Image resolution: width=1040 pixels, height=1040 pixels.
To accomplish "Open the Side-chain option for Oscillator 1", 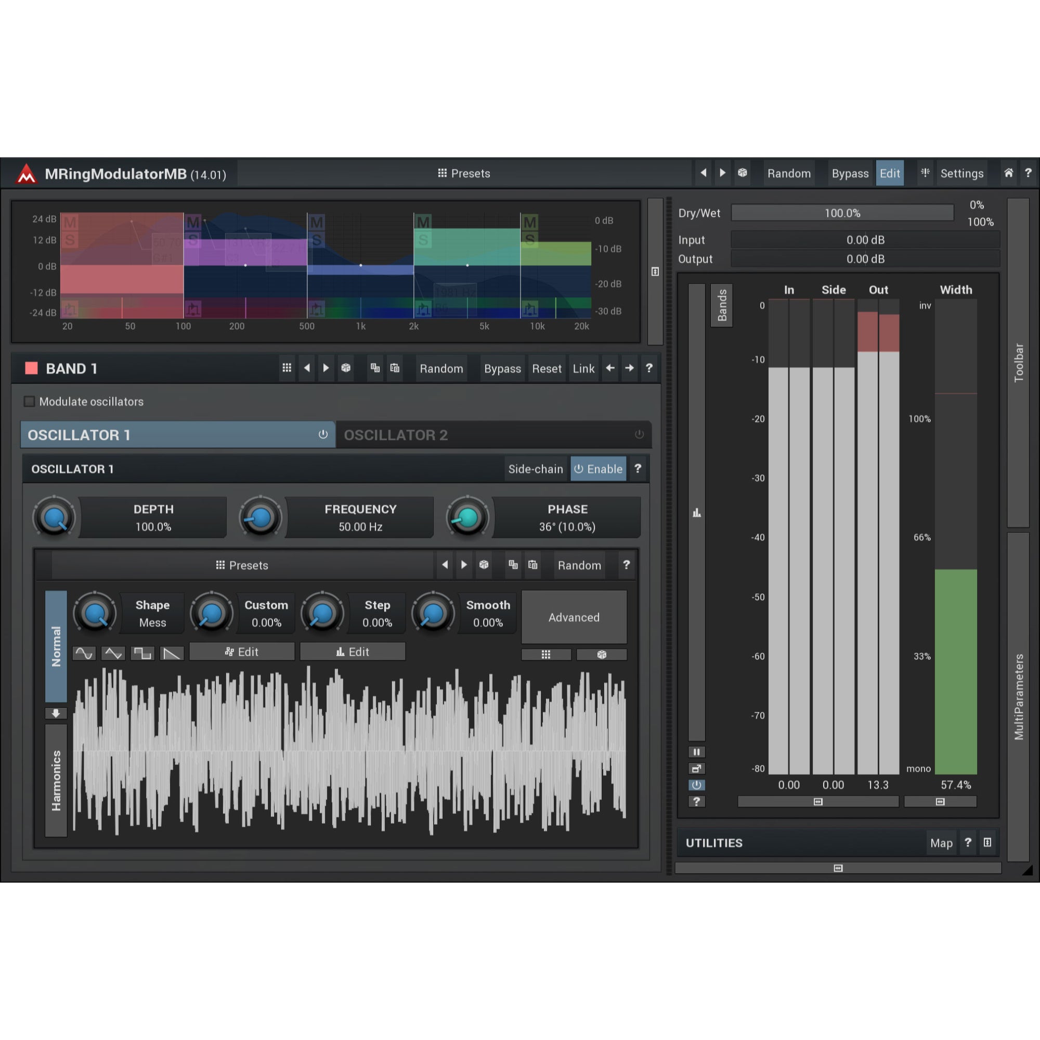I will (x=536, y=469).
